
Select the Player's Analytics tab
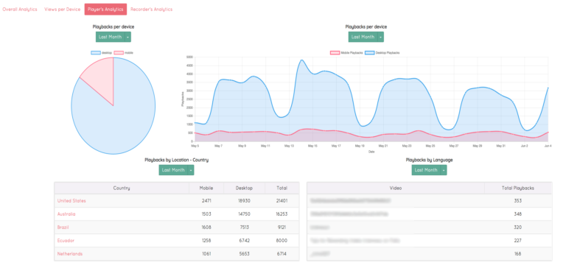[x=106, y=10]
